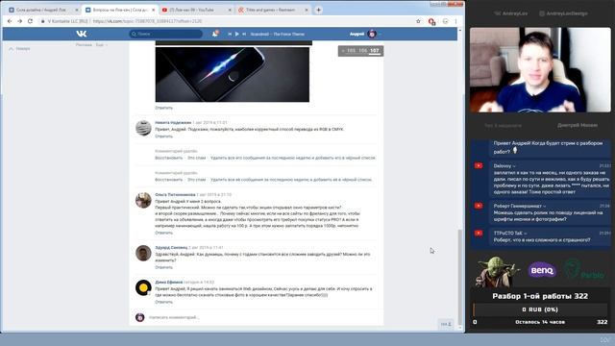Screen dimensions: 615x346
Task: Switch to the Titles and games Restream tab
Action: [x=270, y=10]
